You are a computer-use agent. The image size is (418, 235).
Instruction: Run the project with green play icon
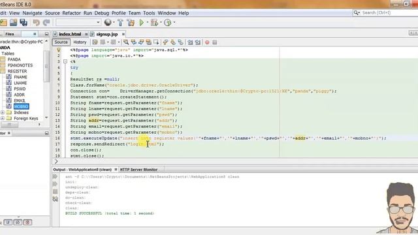[x=142, y=23]
